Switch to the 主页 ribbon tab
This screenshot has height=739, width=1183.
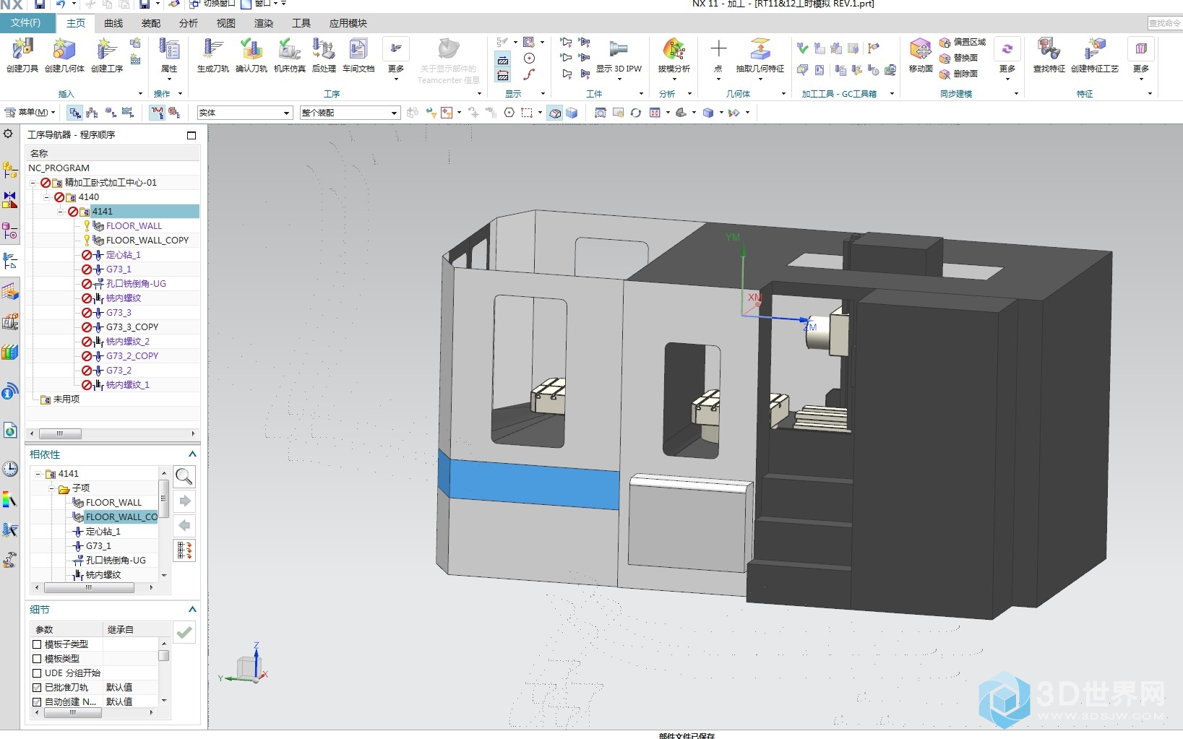point(76,23)
